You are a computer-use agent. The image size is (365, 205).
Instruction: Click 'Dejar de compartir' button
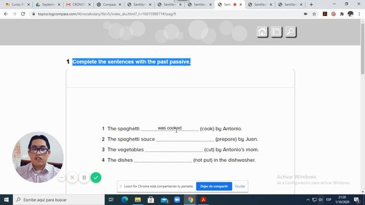[x=214, y=186]
